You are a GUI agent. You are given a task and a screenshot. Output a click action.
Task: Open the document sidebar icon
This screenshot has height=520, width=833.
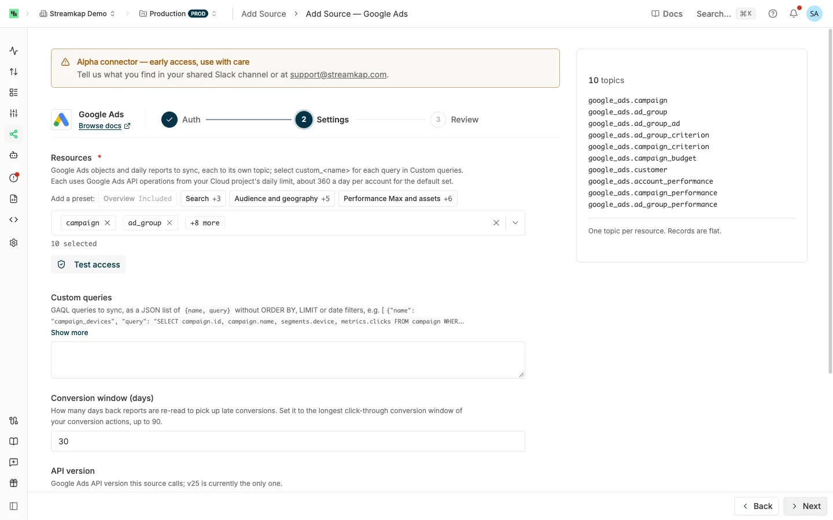pos(14,199)
